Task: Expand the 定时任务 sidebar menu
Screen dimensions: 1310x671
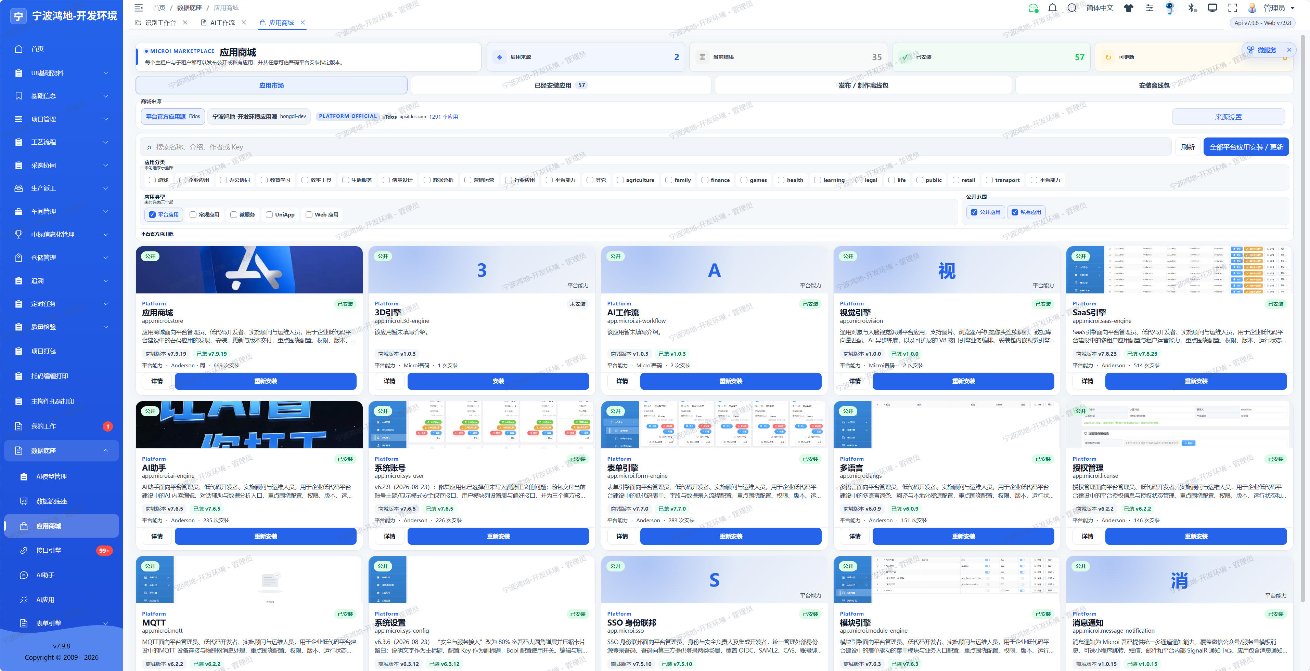Action: (62, 304)
